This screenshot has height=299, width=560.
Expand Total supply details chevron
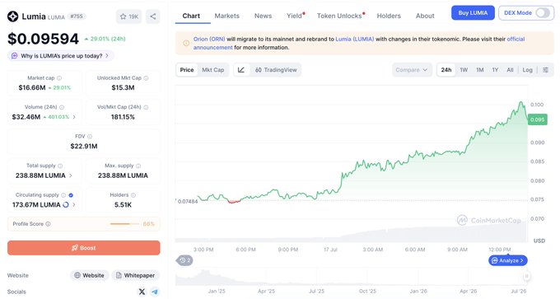pos(70,175)
